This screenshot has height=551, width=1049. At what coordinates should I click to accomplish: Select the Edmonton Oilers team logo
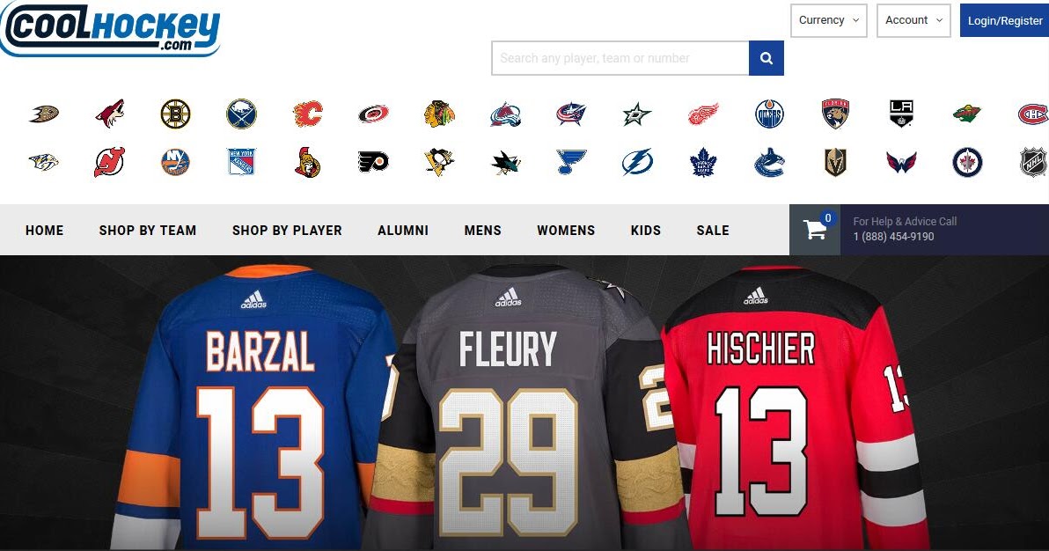click(x=769, y=113)
